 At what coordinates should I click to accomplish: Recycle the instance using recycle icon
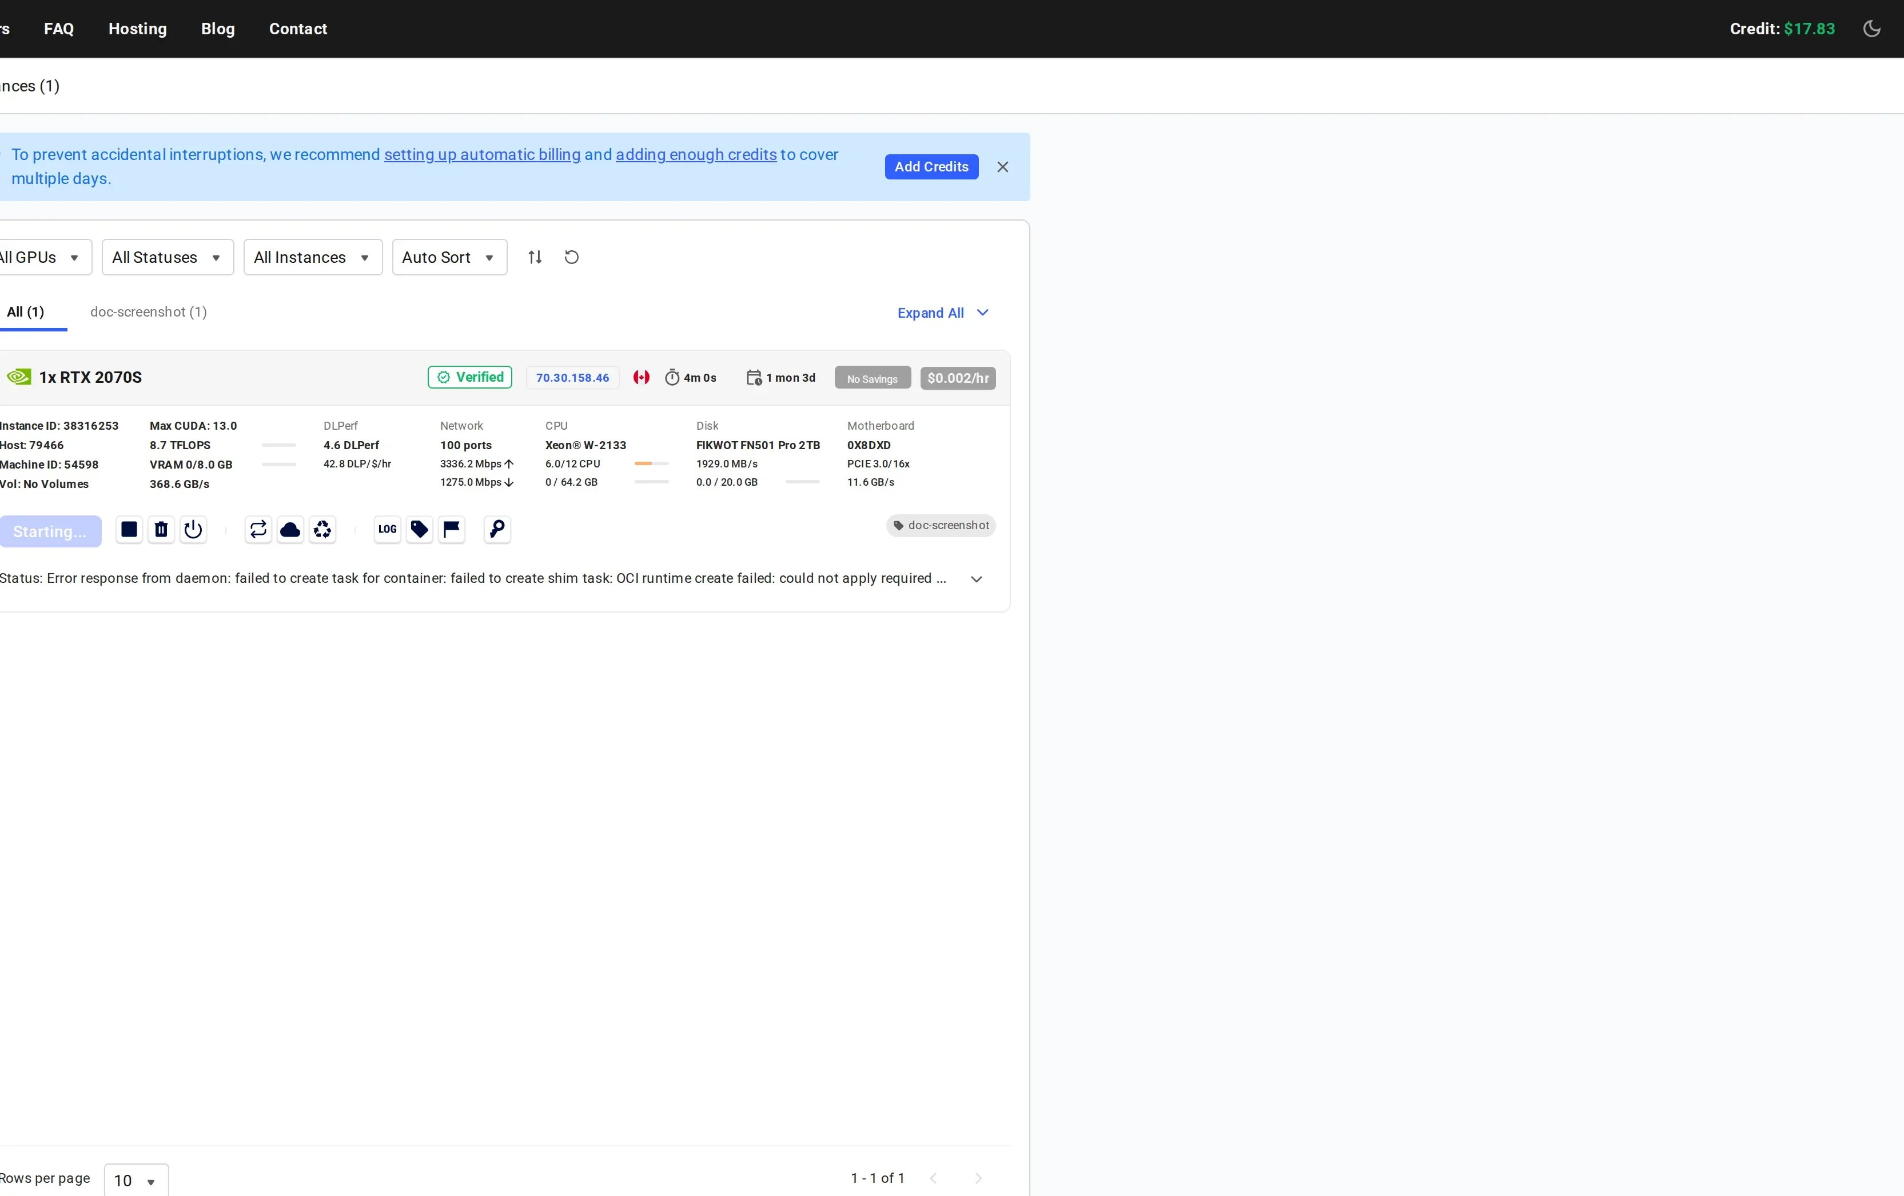[x=322, y=529]
